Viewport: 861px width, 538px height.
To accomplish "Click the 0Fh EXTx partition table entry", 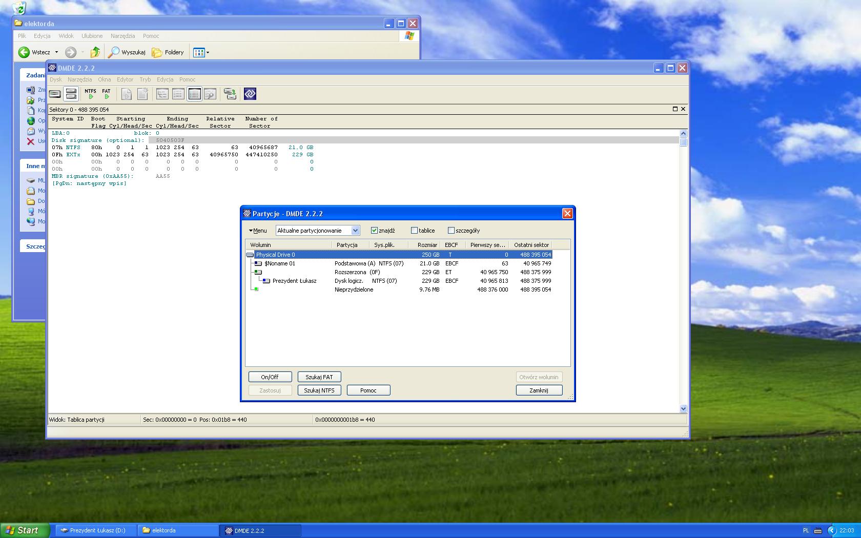I will point(182,155).
